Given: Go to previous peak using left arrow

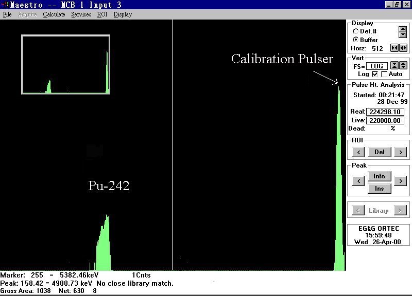Looking at the screenshot, I should click(358, 181).
